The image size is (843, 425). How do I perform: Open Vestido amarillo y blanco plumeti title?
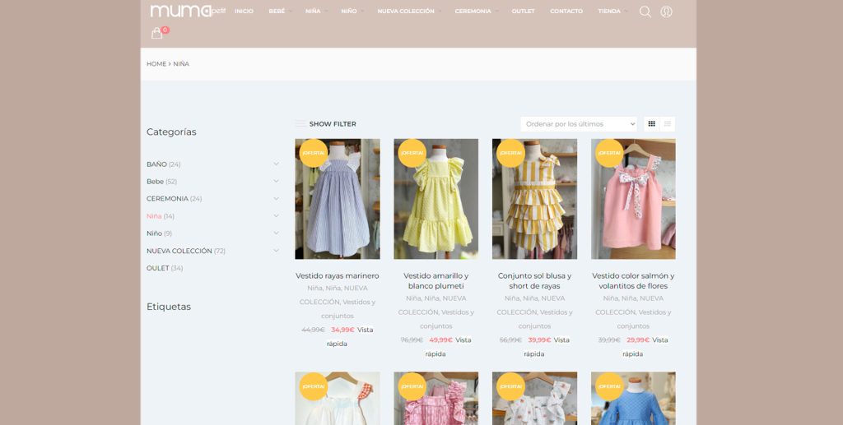coord(436,280)
